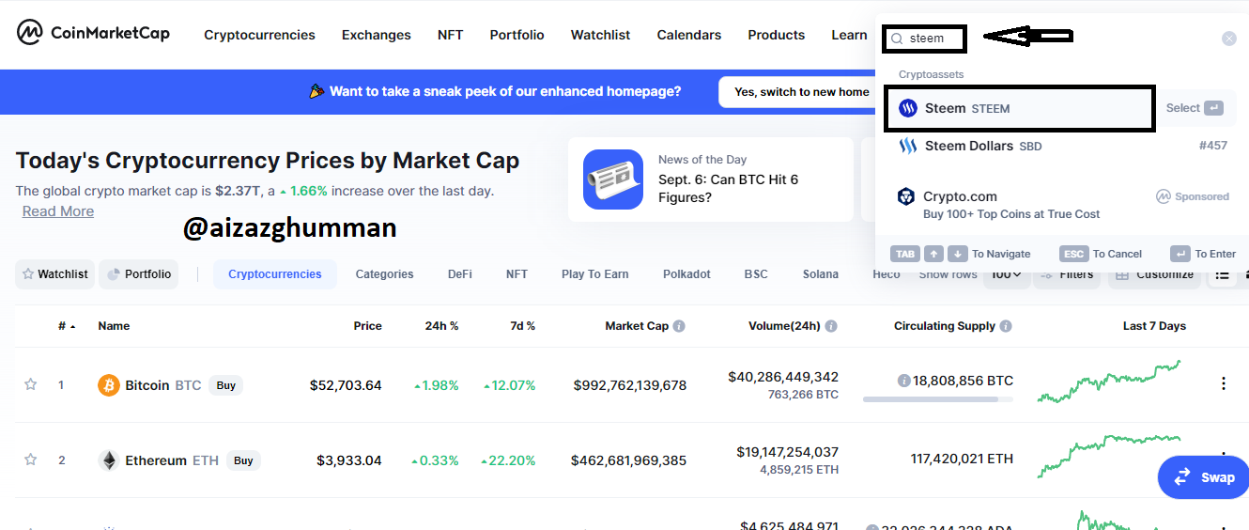The image size is (1249, 530).
Task: Click the News of the Day newspaper icon
Action: (613, 179)
